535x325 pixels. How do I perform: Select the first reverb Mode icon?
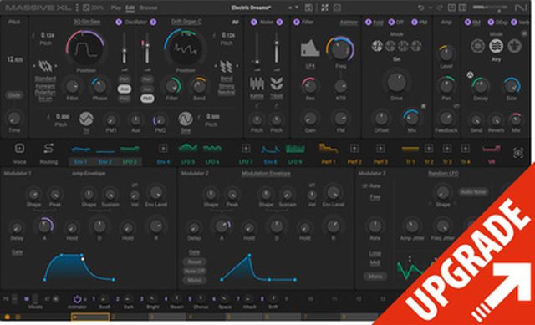477,46
